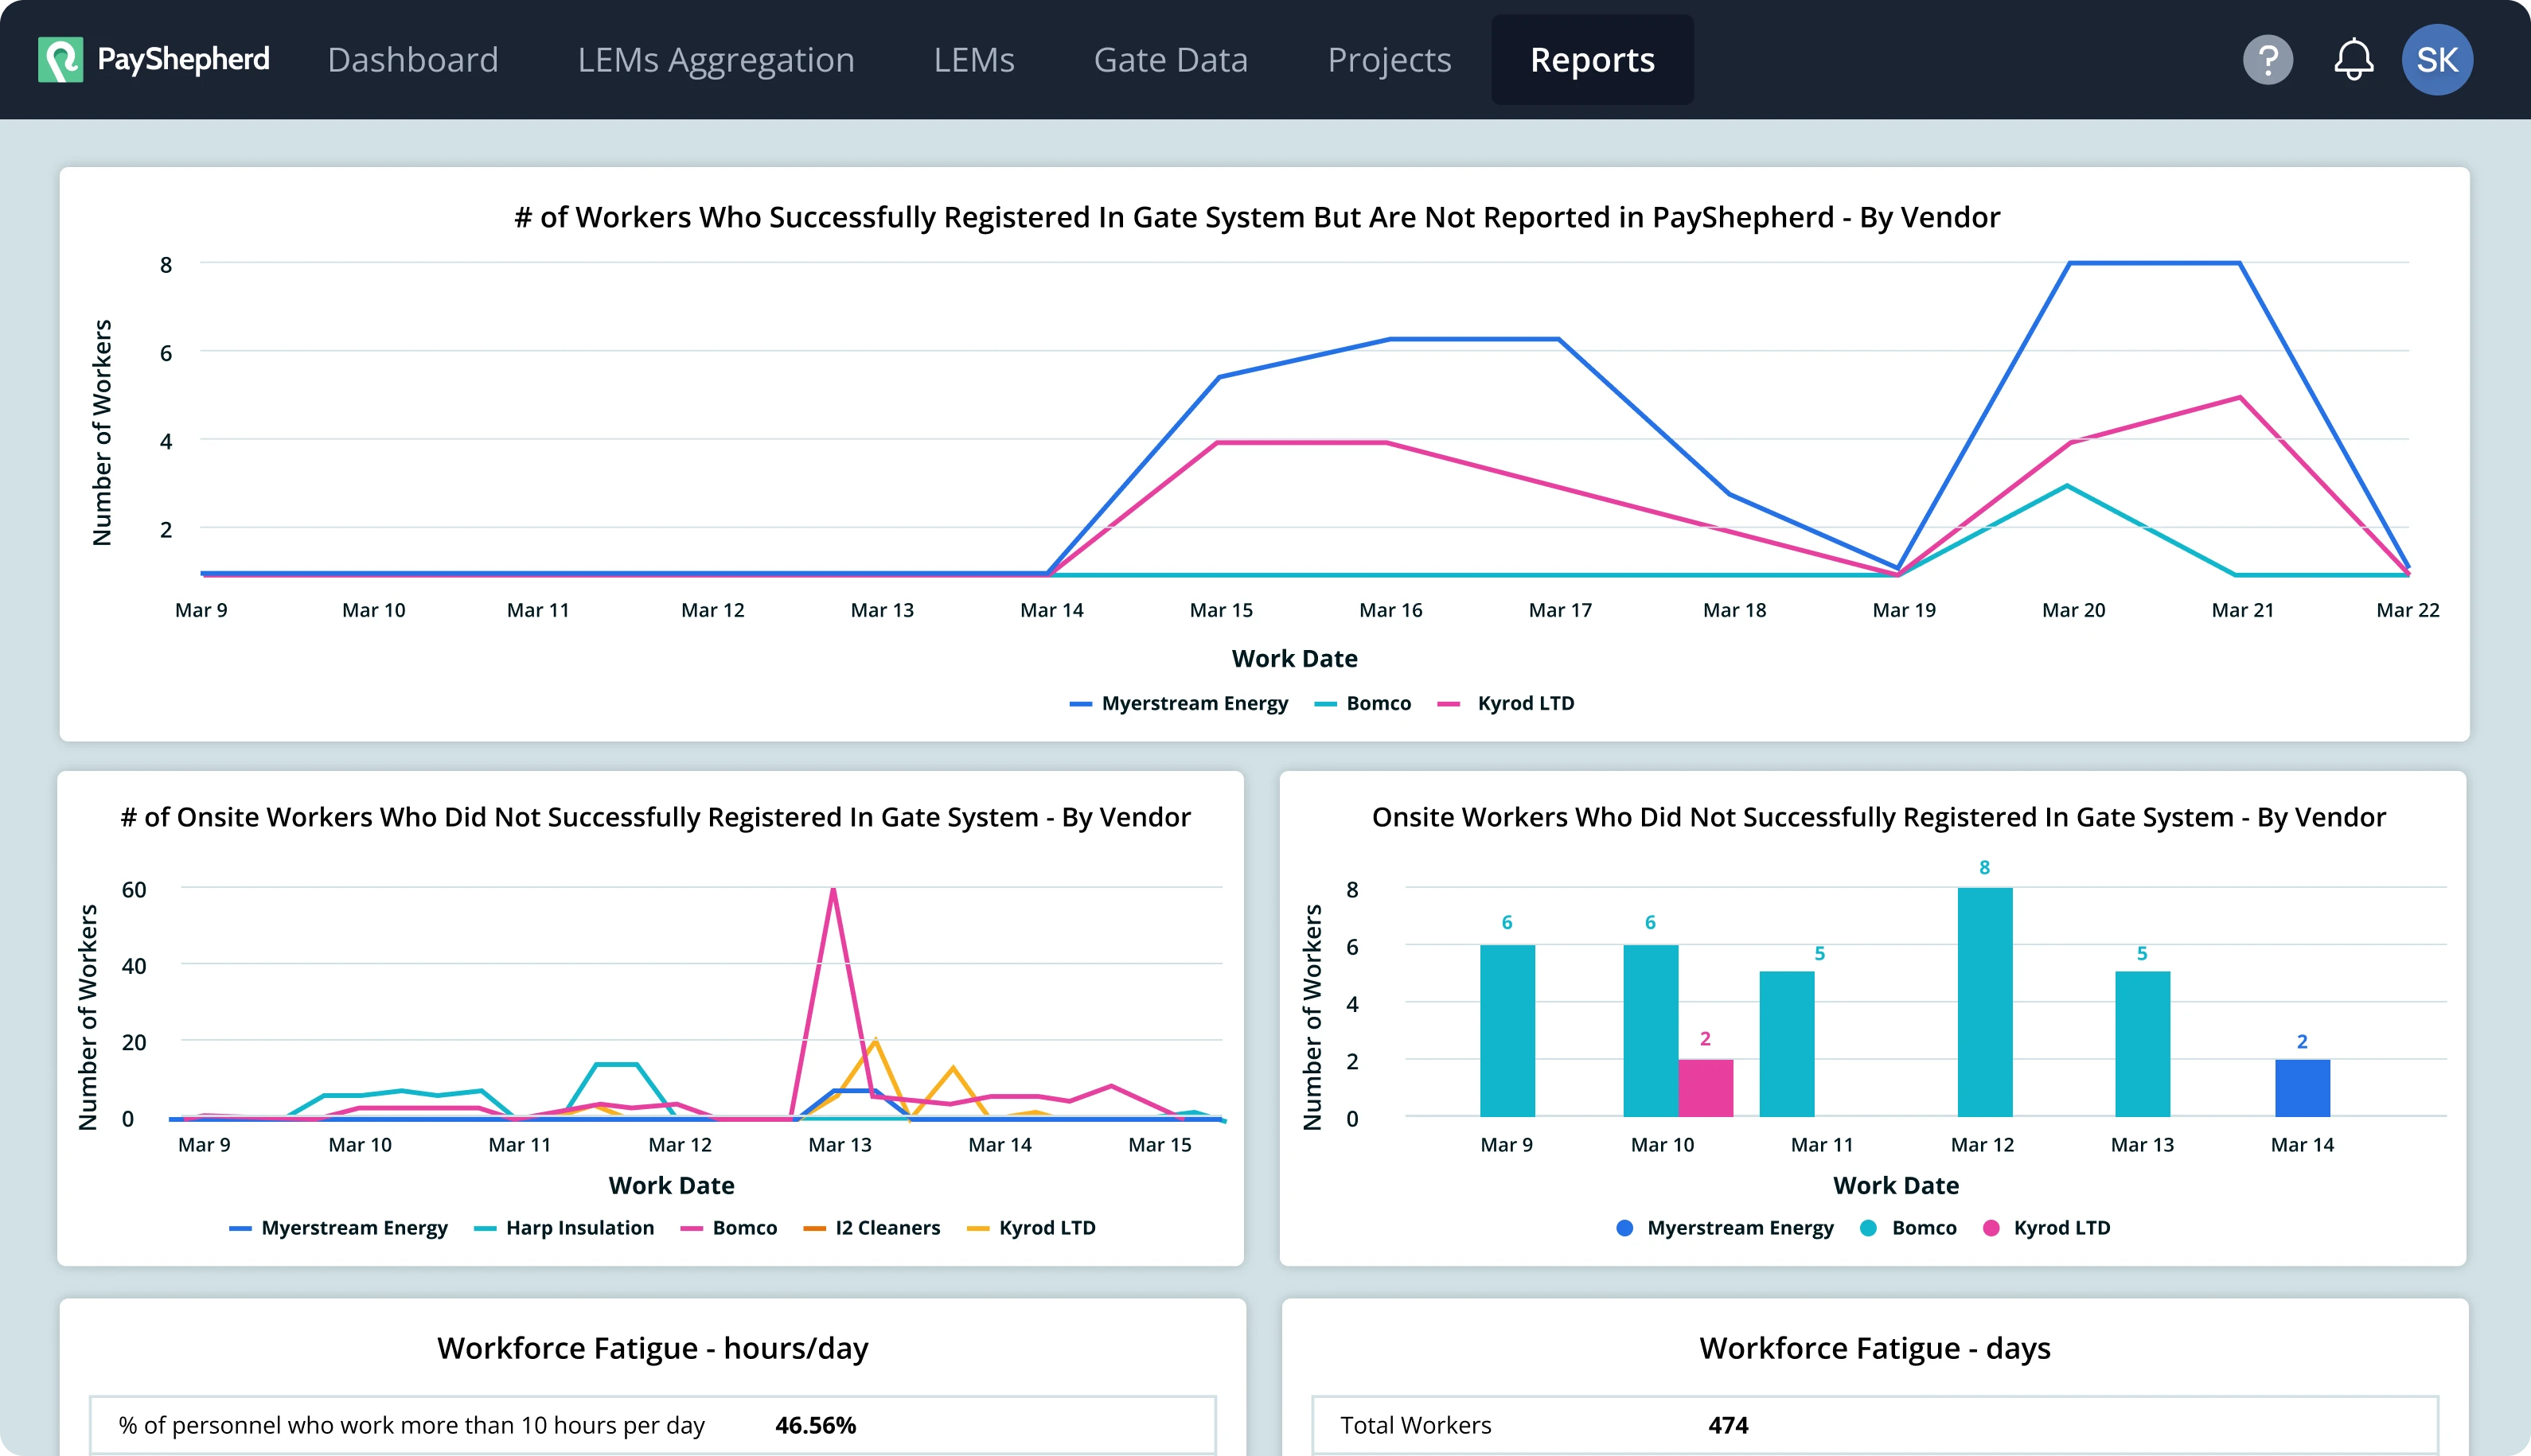Open the Projects page
The width and height of the screenshot is (2531, 1456).
[x=1389, y=60]
